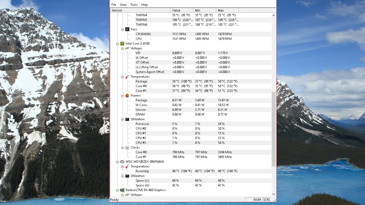
Task: Click the scrollbar up arrow
Action: (274, 15)
